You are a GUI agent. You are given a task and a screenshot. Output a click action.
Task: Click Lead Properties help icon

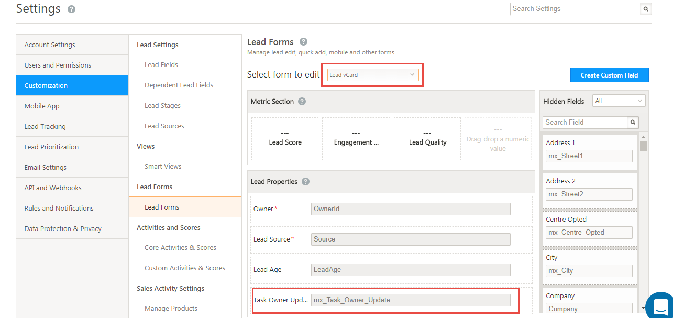click(x=305, y=182)
